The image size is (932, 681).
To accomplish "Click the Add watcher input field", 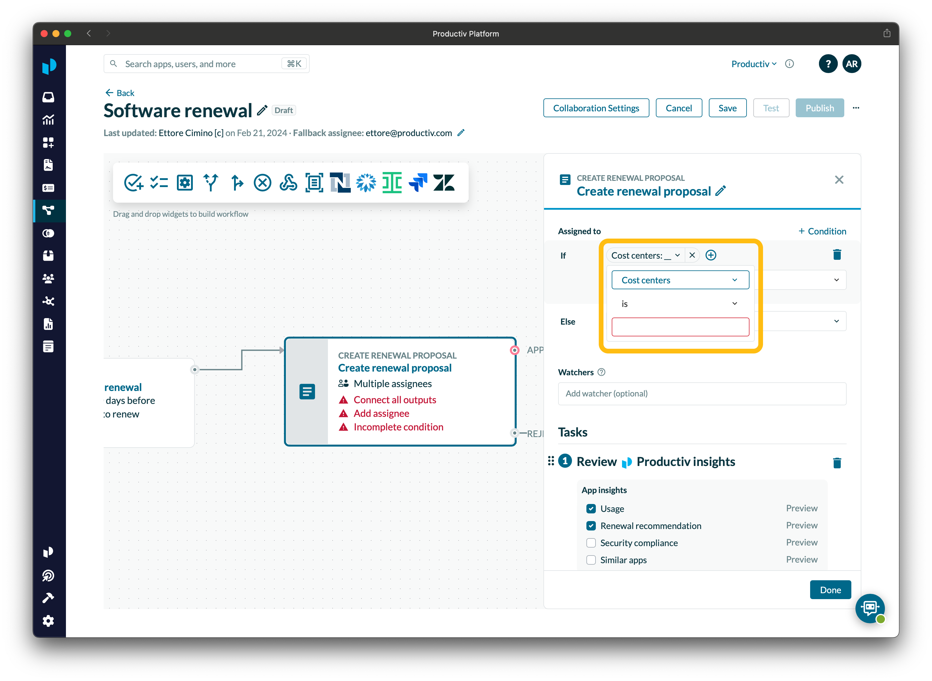I will [702, 394].
